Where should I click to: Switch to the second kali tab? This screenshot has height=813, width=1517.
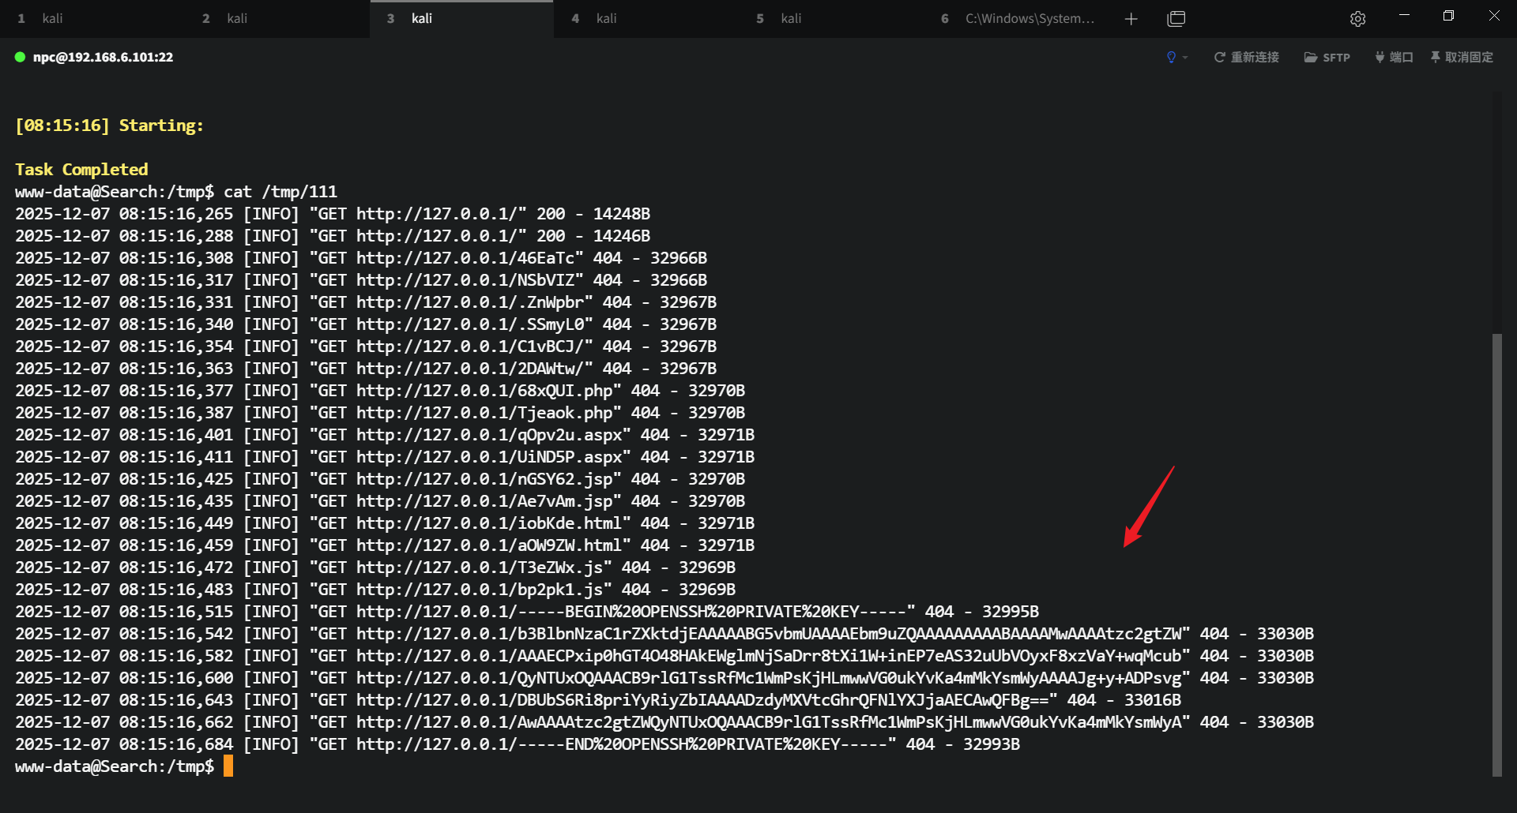coord(236,18)
